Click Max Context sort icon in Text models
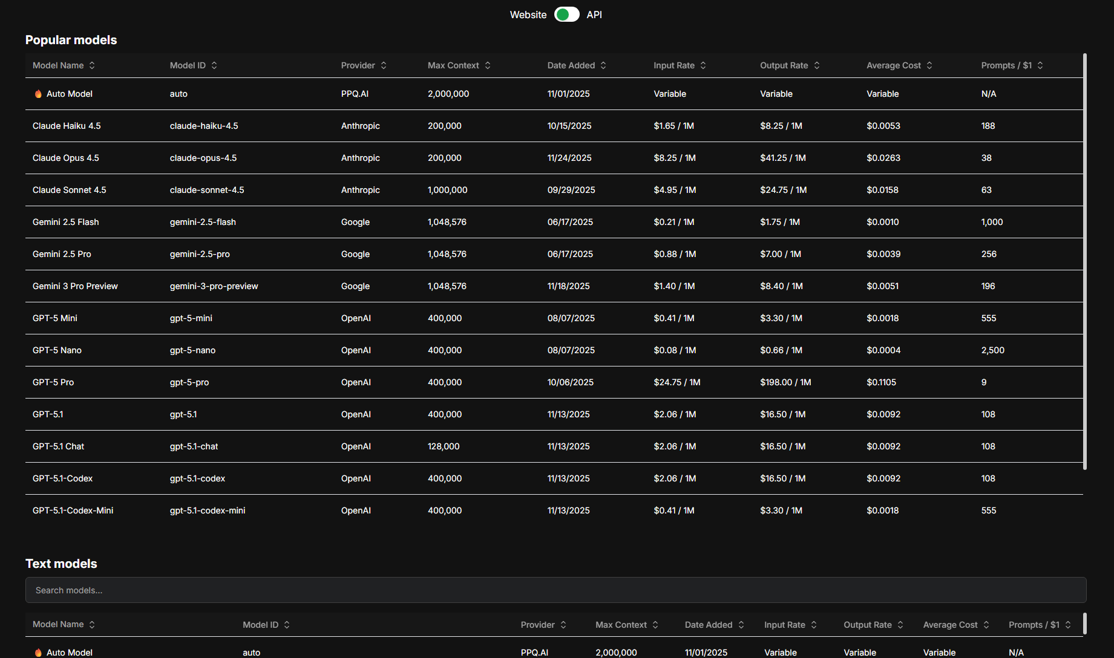 [x=655, y=625]
